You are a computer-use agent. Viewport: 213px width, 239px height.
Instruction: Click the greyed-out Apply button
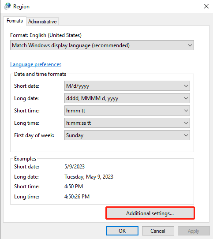point(194,231)
